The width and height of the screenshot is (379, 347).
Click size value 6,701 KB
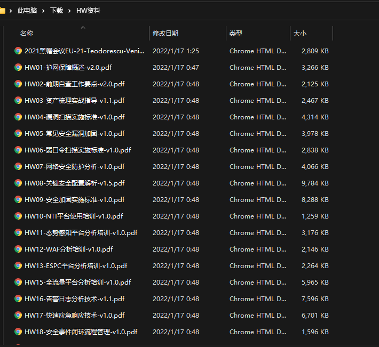315,315
